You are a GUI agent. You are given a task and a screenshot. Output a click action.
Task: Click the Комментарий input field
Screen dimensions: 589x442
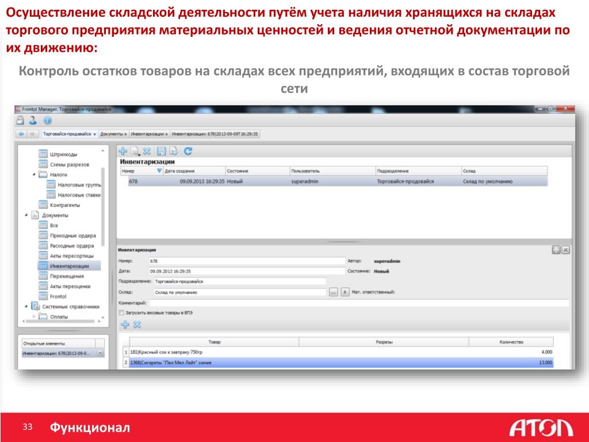pos(359,303)
